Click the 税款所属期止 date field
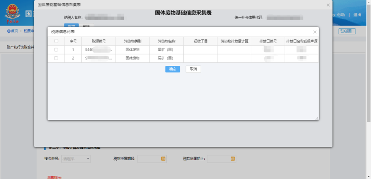Image resolution: width=371 pixels, height=179 pixels. pos(222,159)
